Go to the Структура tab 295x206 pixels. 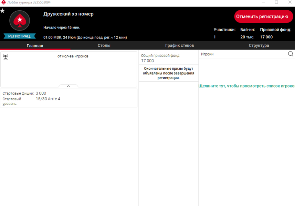pos(259,46)
